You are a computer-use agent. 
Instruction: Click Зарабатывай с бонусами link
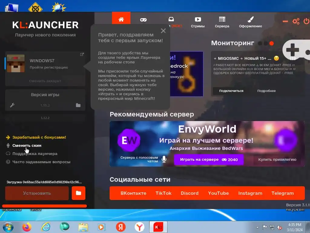(x=39, y=137)
